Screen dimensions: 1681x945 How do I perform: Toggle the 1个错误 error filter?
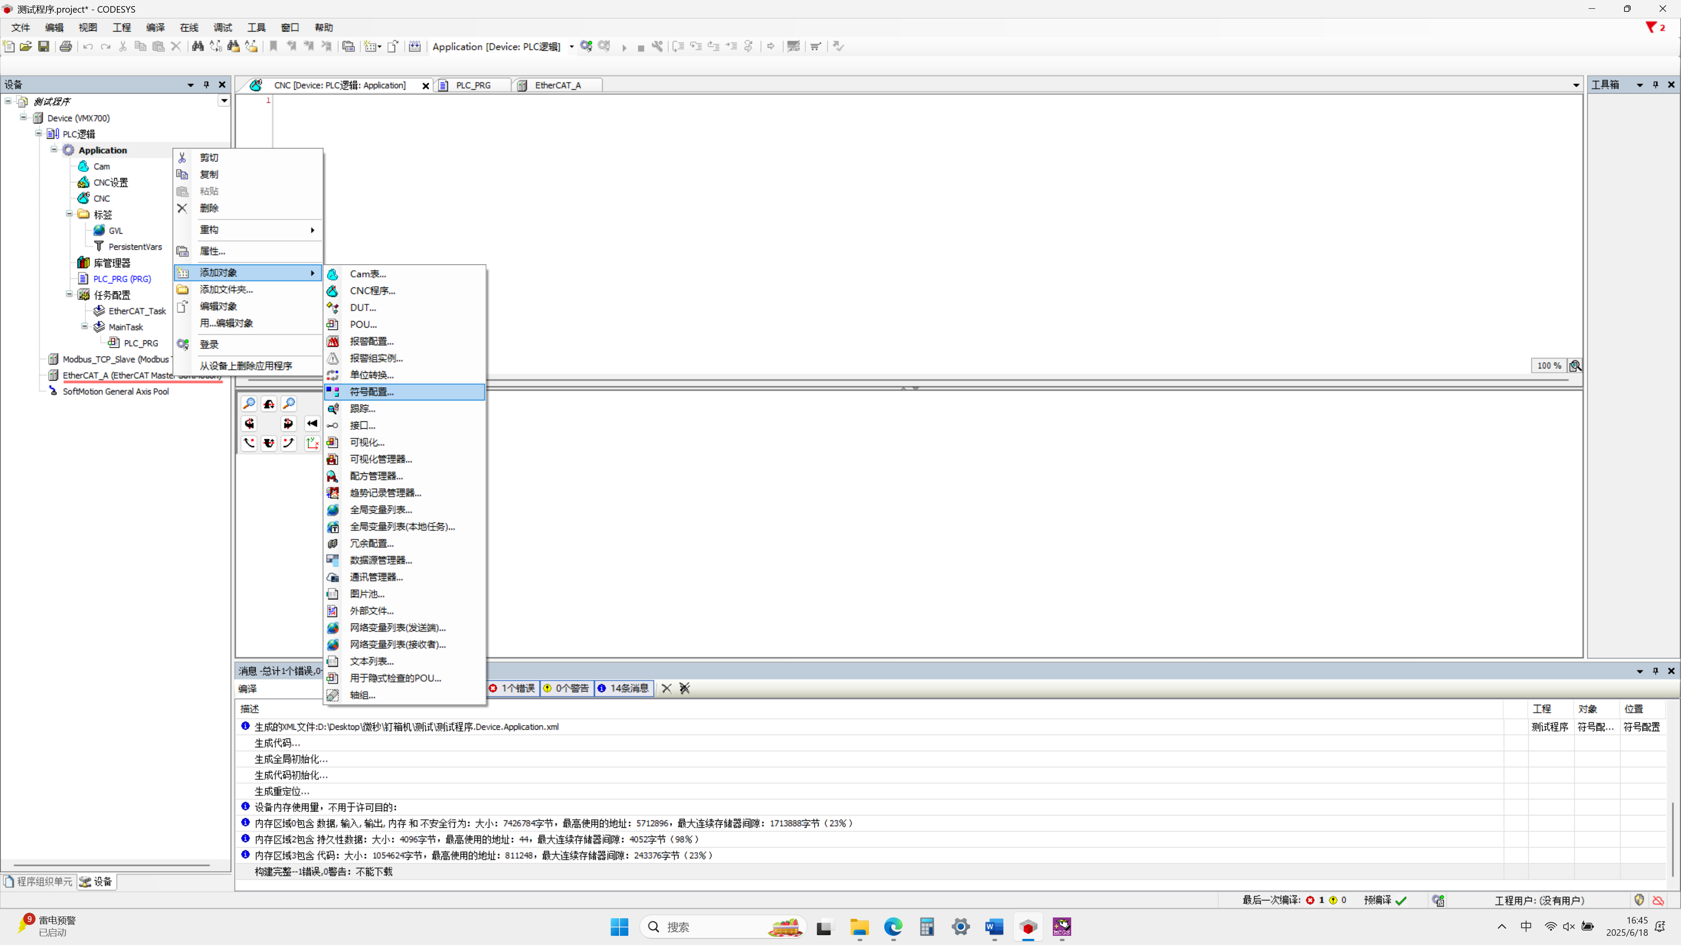click(x=513, y=688)
